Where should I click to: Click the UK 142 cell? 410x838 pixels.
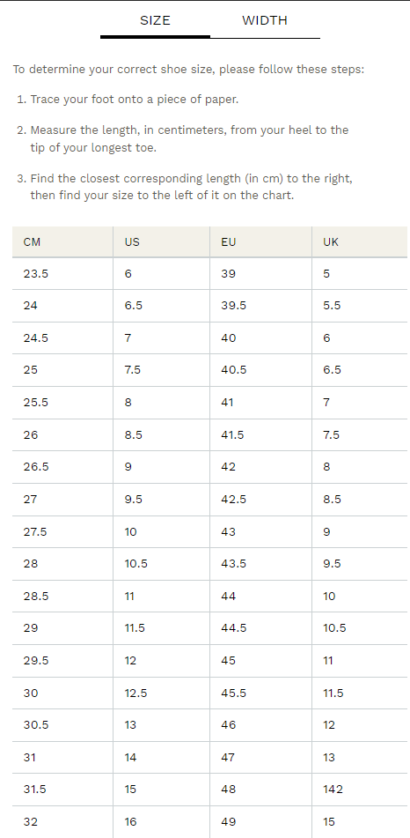point(361,790)
